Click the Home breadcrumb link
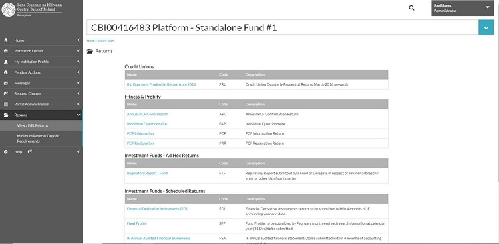This screenshot has width=499, height=244. coord(90,41)
